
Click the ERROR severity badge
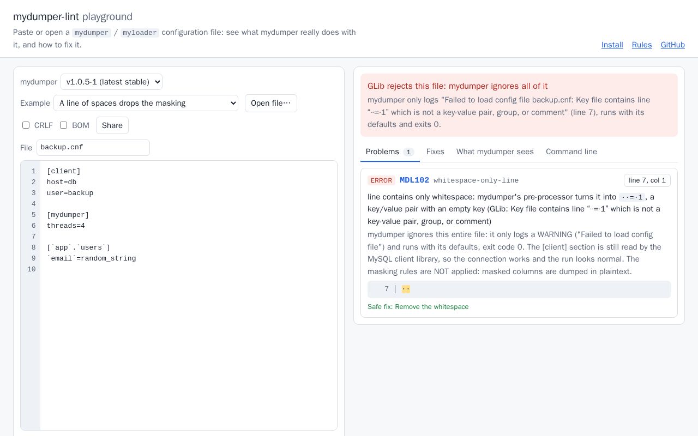(381, 180)
